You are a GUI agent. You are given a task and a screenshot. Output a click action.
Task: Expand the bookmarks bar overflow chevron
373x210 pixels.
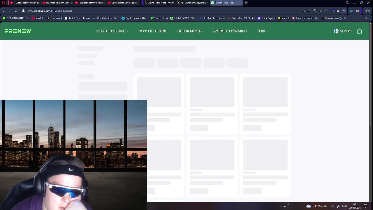click(366, 18)
